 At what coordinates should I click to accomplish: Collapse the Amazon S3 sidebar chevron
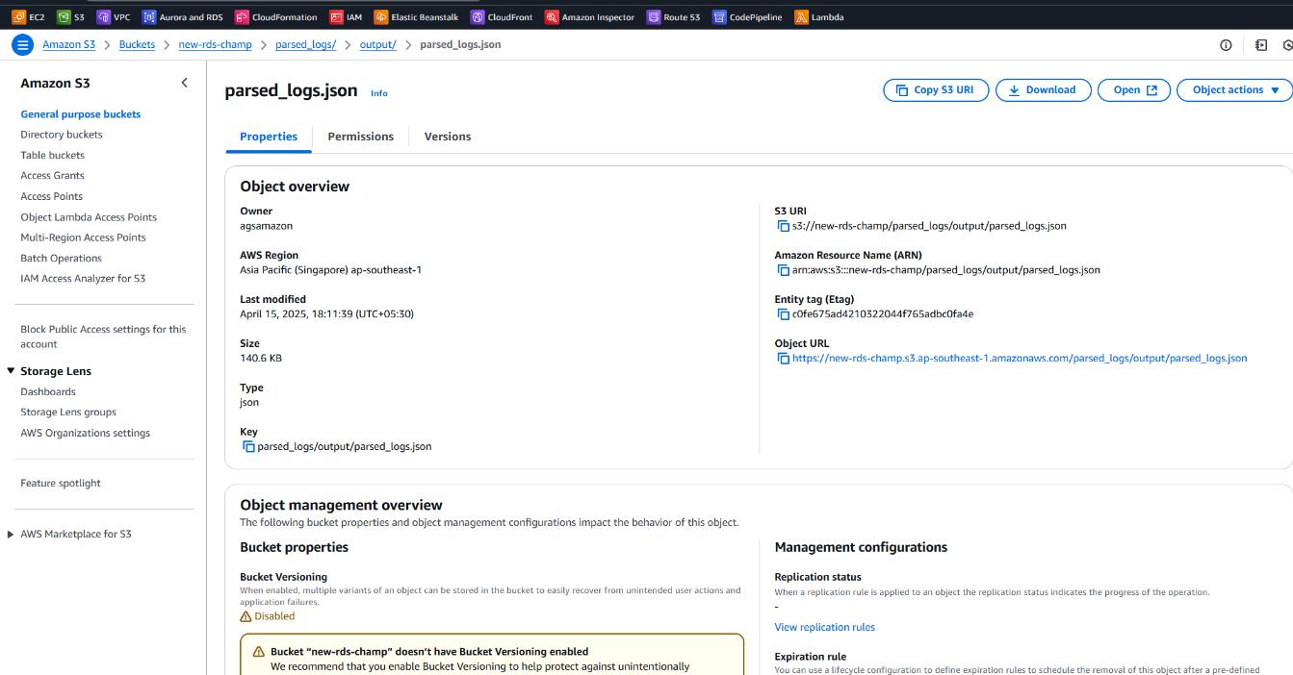pos(185,84)
